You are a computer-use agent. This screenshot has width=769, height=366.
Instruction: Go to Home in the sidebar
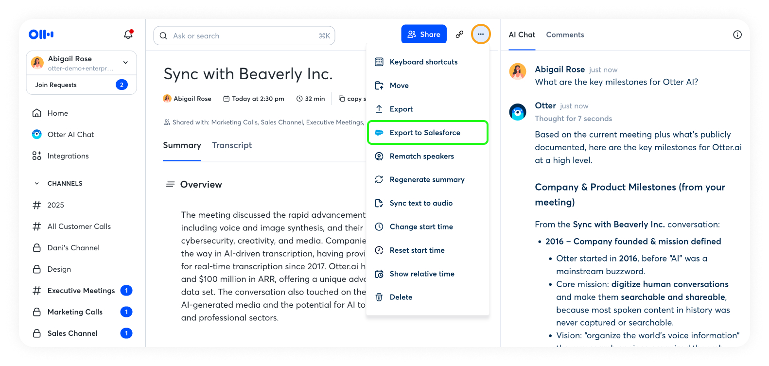click(57, 113)
